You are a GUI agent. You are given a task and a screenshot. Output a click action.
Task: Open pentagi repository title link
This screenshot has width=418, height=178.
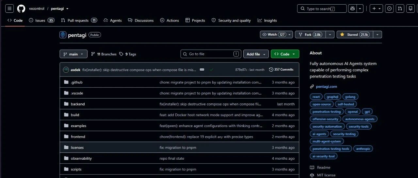(77, 35)
